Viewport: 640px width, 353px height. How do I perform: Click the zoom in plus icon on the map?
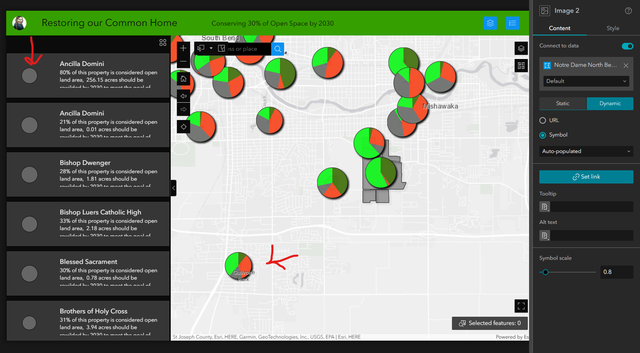coord(183,48)
